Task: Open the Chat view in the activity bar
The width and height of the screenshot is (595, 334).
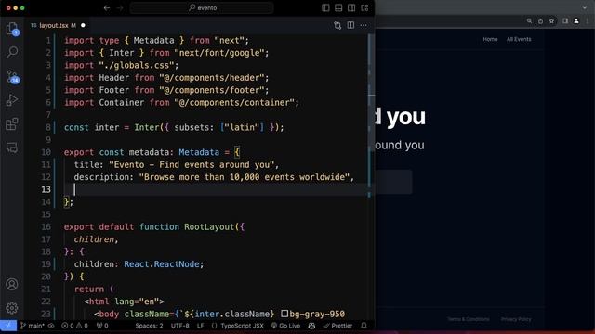Action: 12,148
